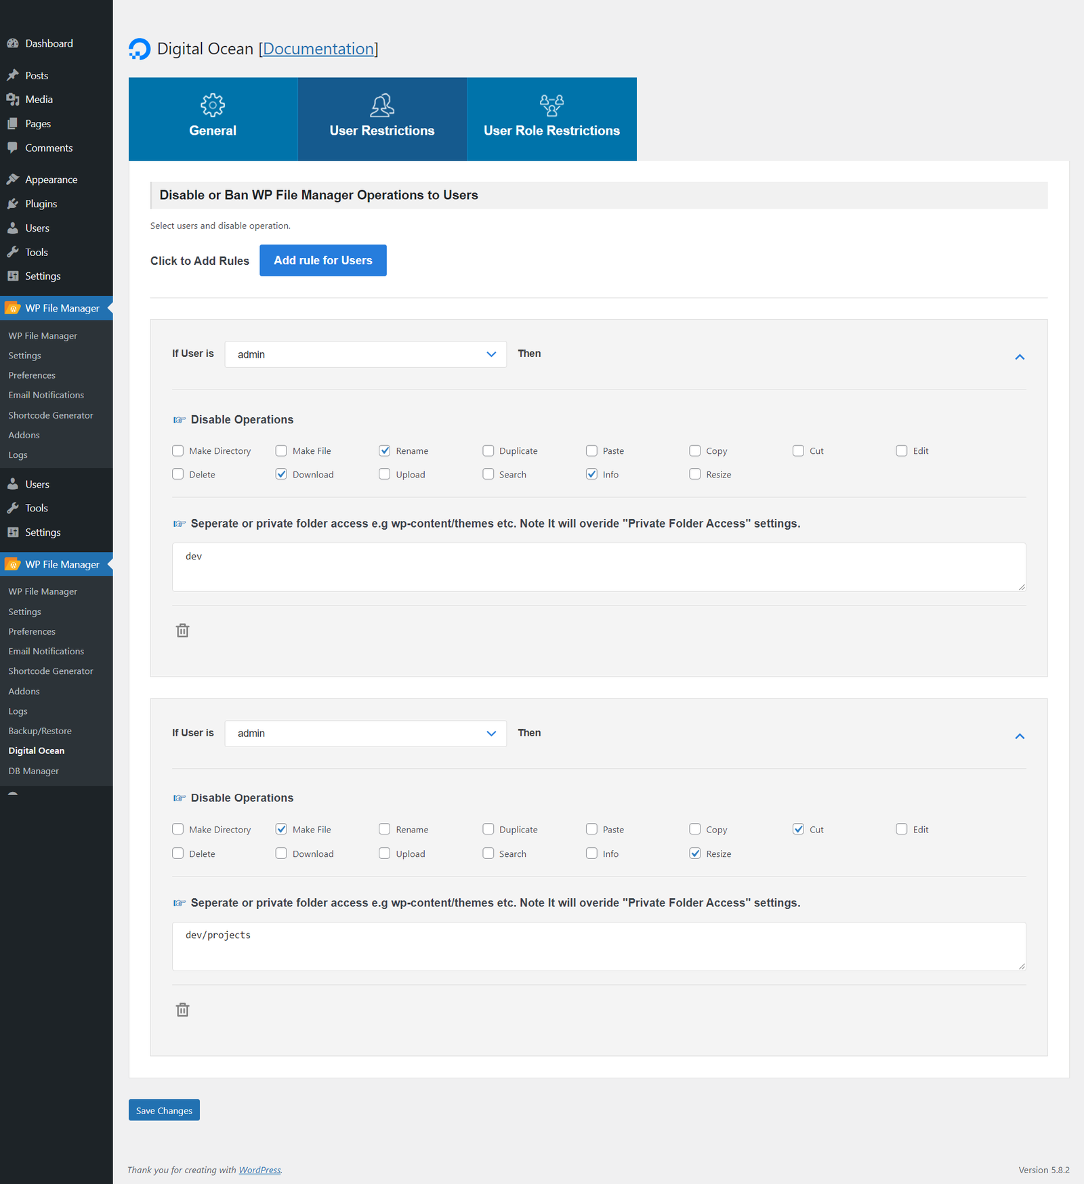Click Add rule for Users button

323,260
